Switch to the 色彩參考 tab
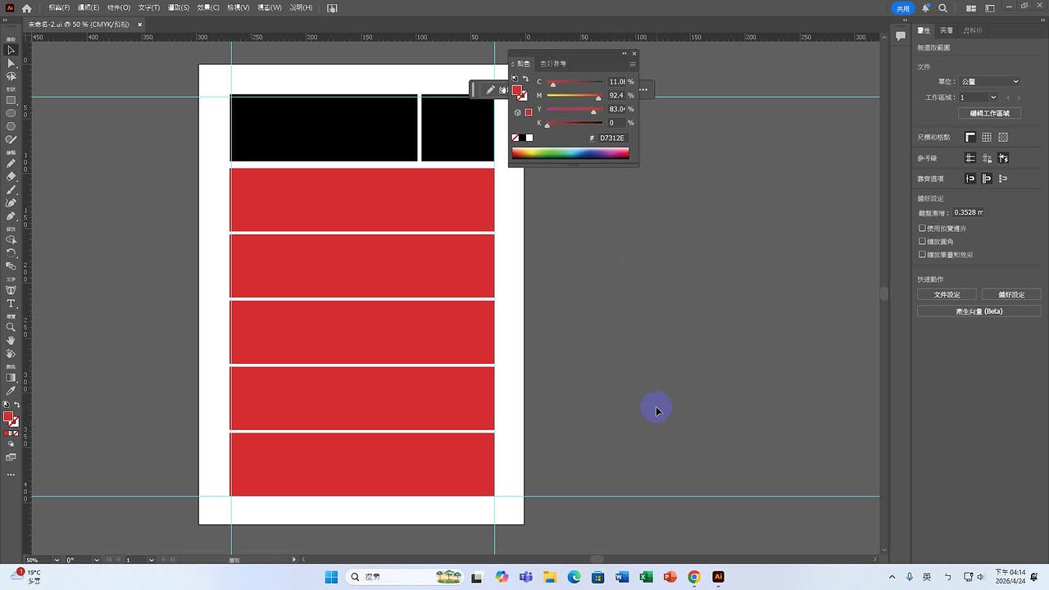Viewport: 1049px width, 590px height. pyautogui.click(x=552, y=63)
